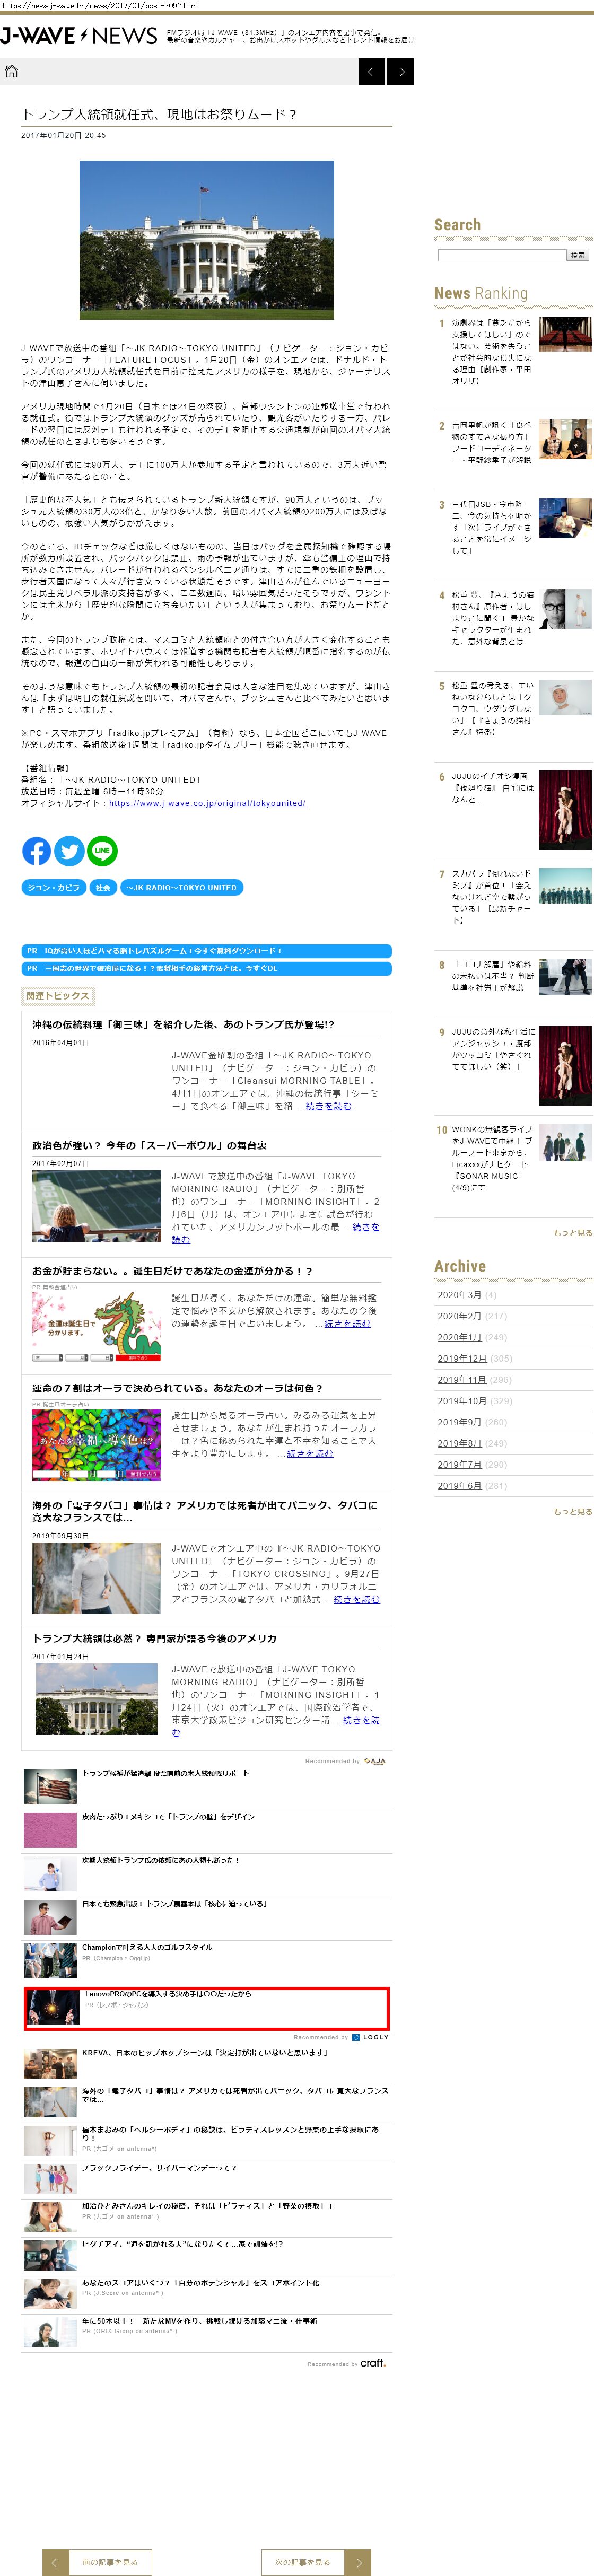Share article on Facebook
This screenshot has height=2576, width=594.
click(x=37, y=851)
